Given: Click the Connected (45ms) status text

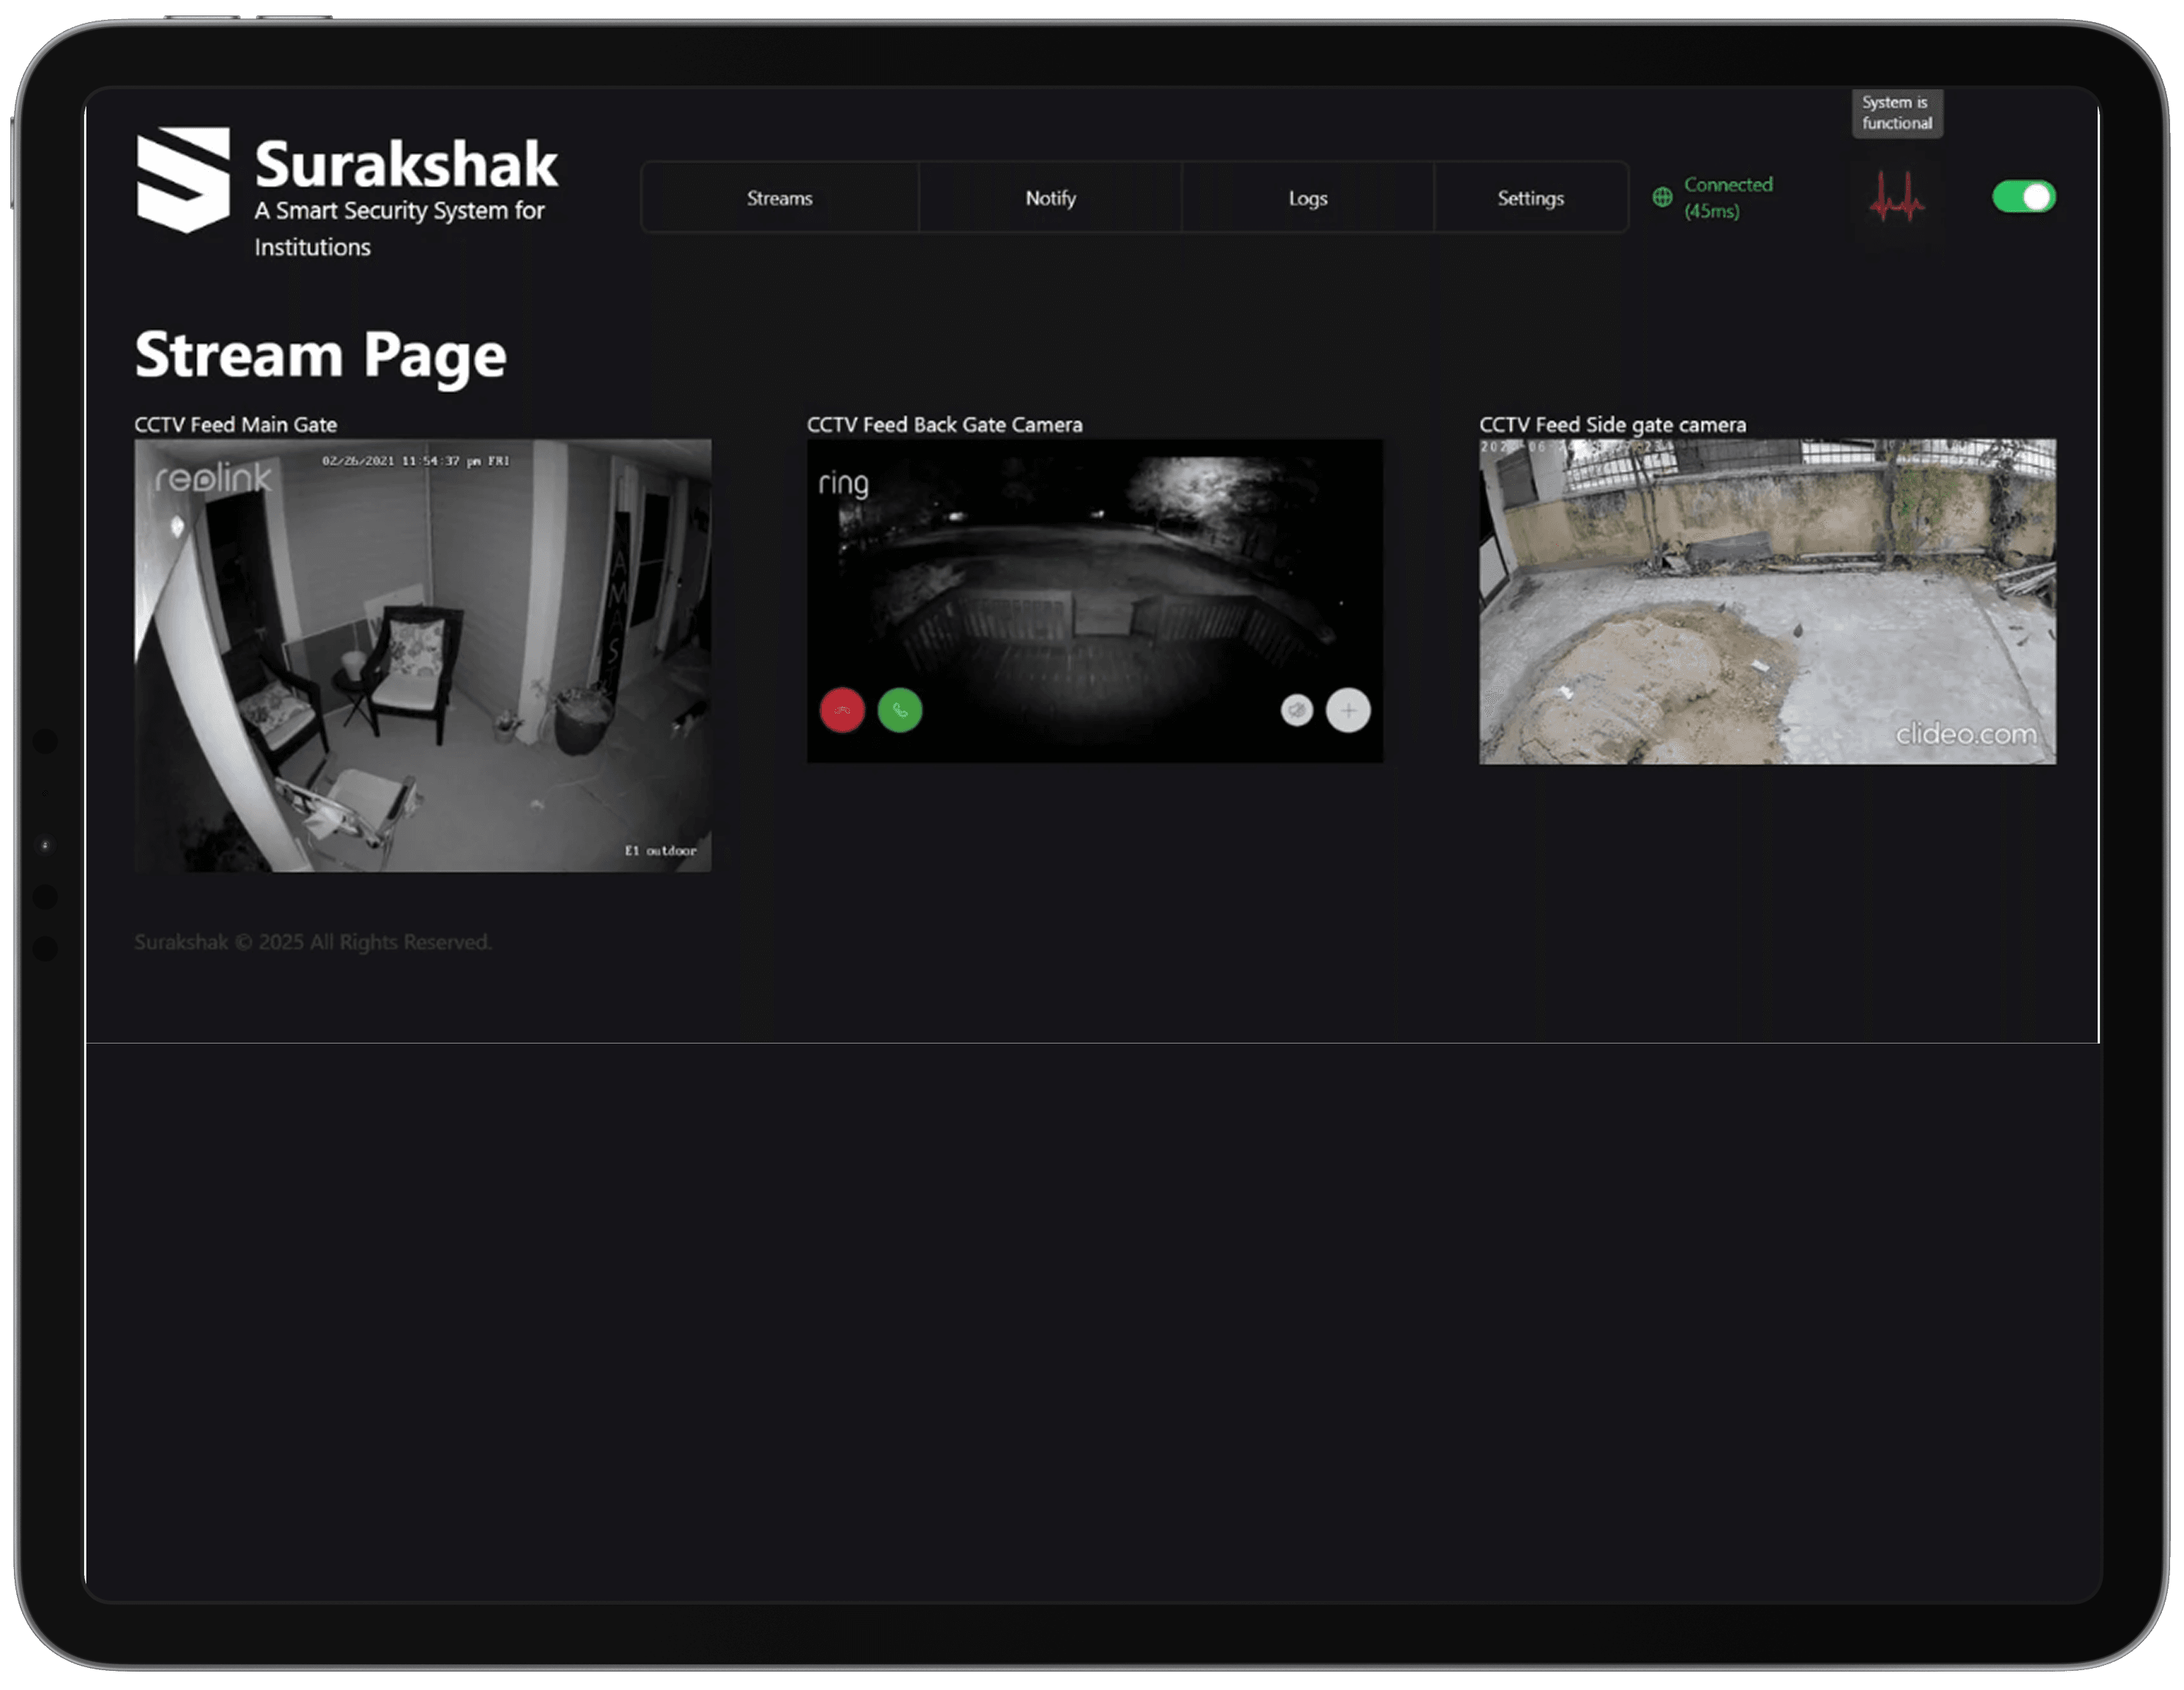Looking at the screenshot, I should point(1727,197).
